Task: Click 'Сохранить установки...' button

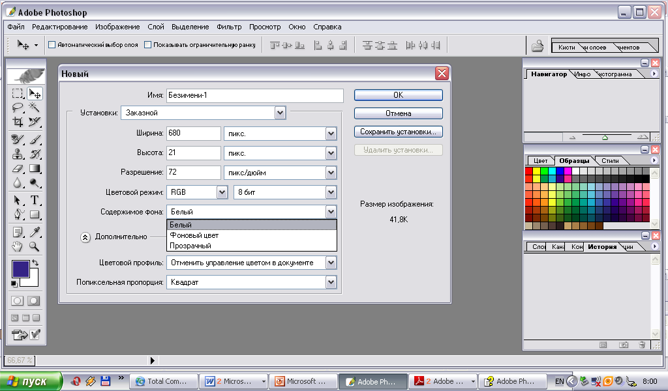Action: [399, 132]
